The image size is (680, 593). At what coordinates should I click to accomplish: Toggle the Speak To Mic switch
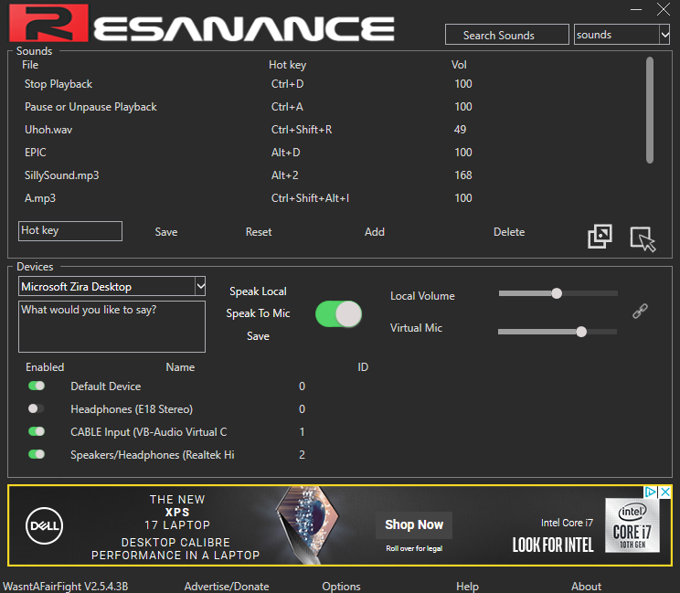click(339, 313)
